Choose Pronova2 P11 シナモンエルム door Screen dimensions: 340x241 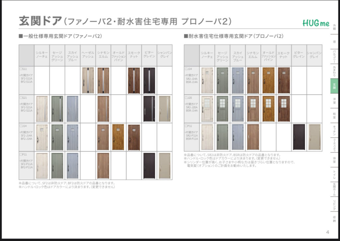pos(253,137)
